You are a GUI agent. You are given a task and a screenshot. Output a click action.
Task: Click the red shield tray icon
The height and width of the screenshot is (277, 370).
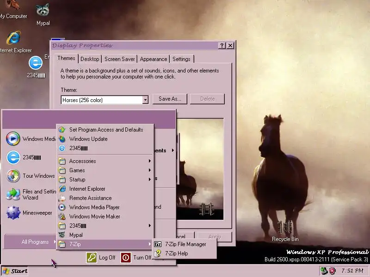(332, 271)
